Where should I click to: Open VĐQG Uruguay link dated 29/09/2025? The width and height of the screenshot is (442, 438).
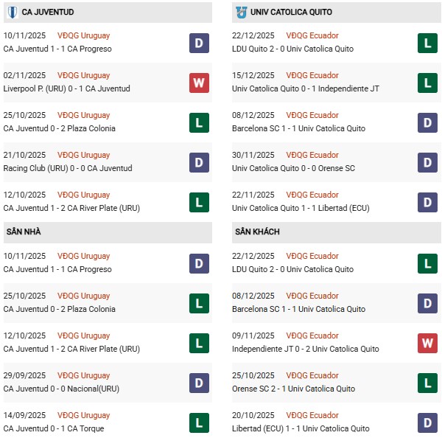(x=84, y=375)
